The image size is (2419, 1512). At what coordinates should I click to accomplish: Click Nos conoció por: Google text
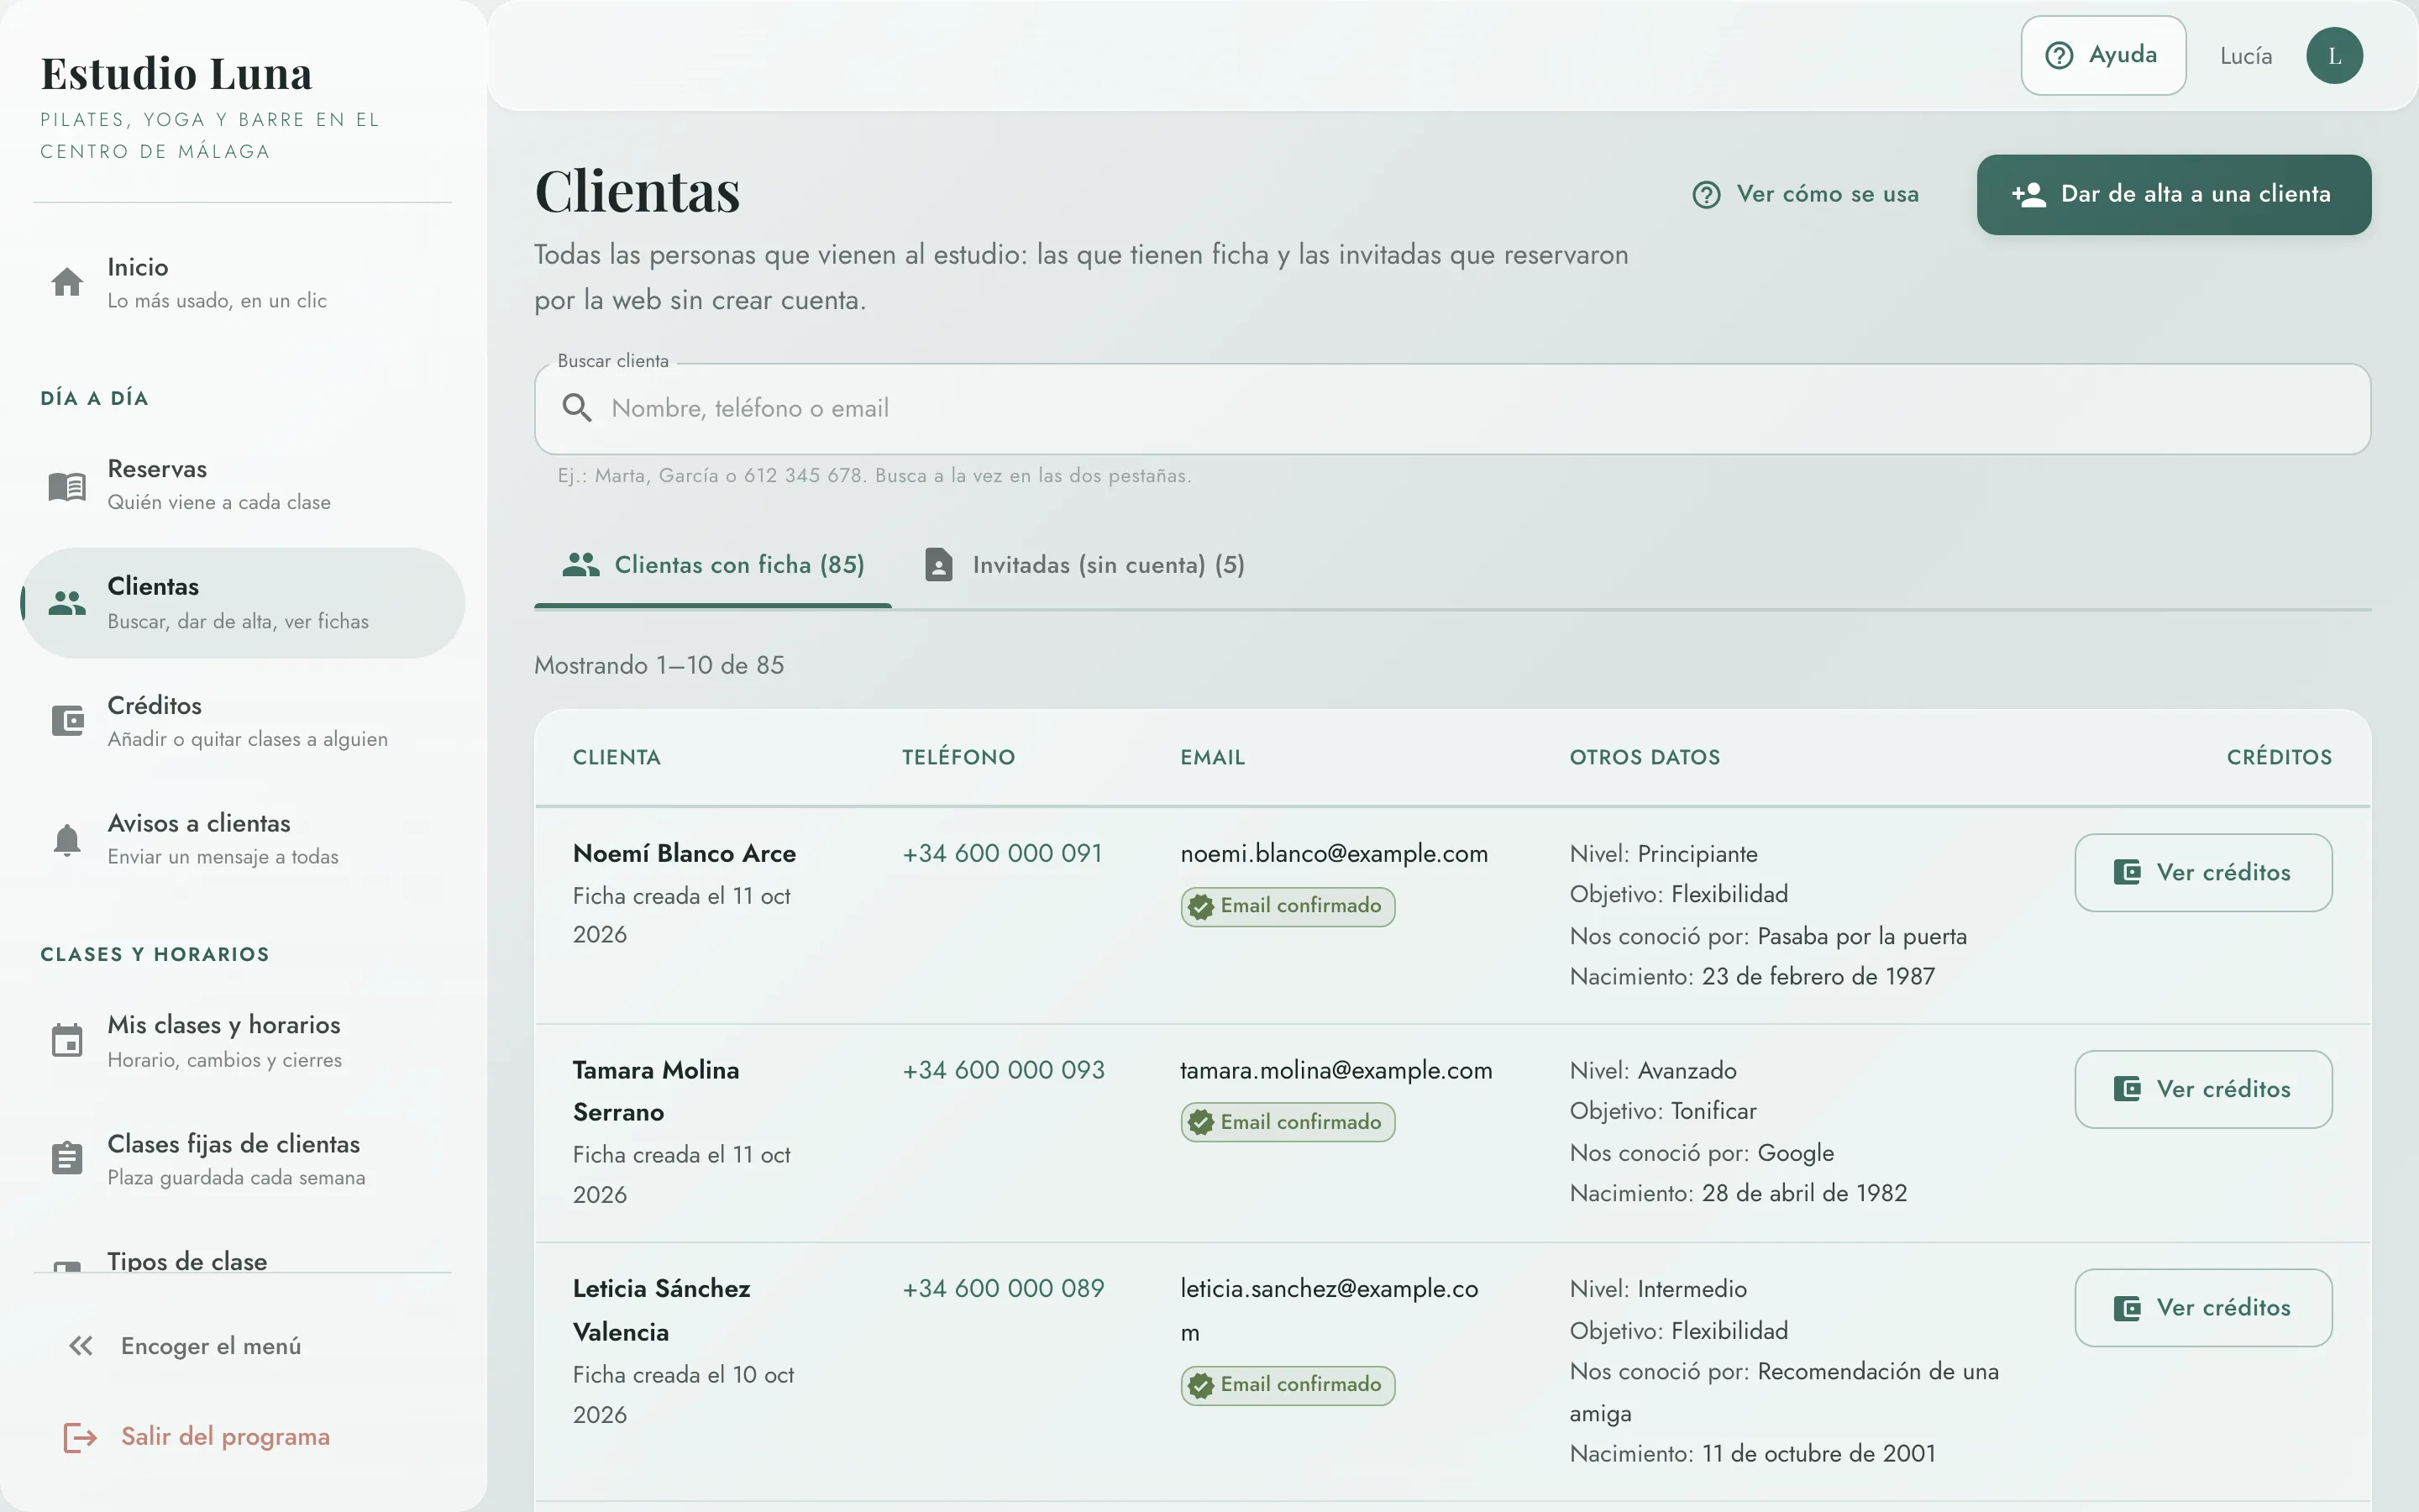point(1702,1153)
